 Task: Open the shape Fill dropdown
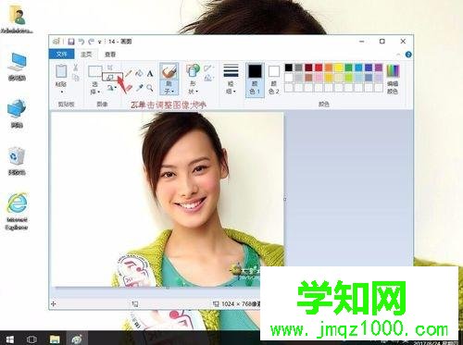point(209,78)
